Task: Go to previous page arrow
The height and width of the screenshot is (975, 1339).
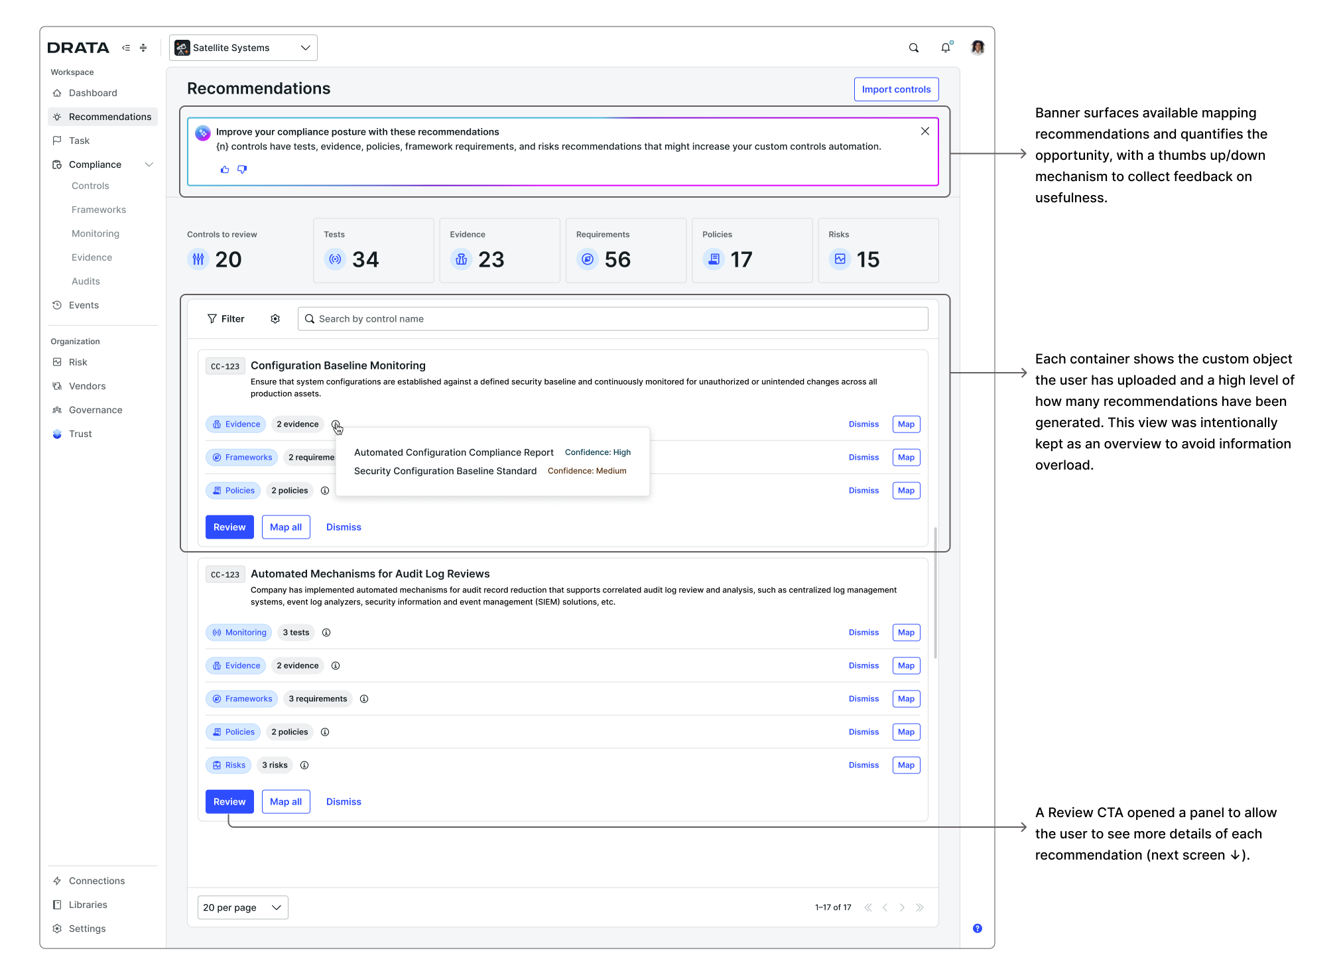Action: coord(885,907)
